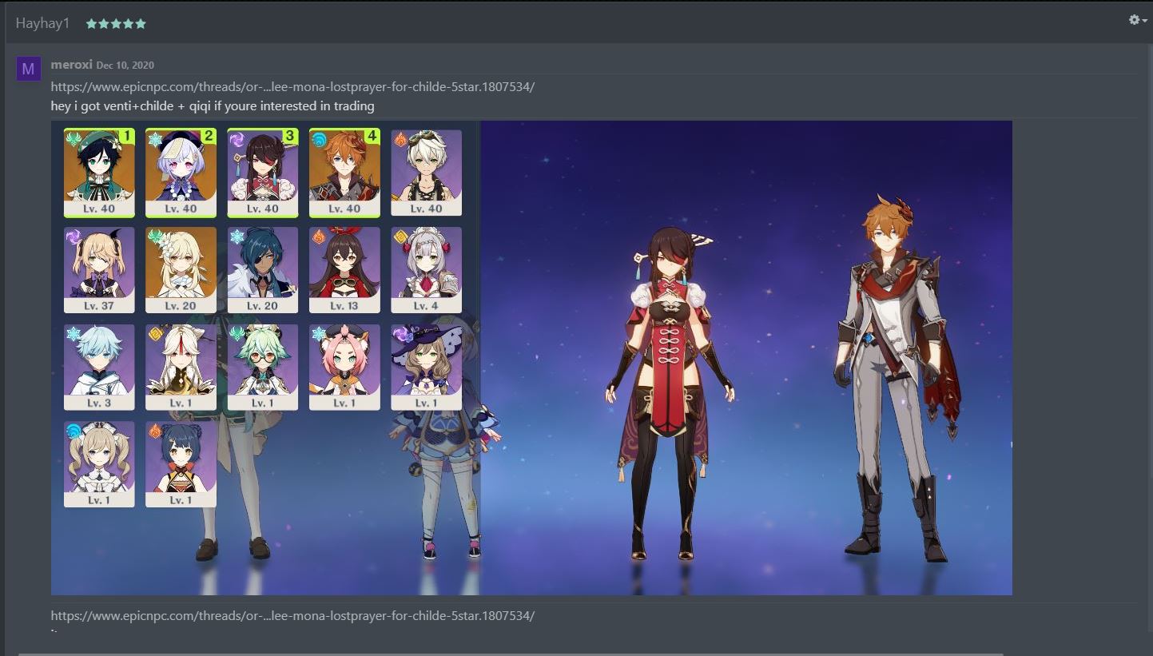Screen dimensions: 1153x656
Task: Open the epicnpc thread link below the image
Action: tap(292, 615)
